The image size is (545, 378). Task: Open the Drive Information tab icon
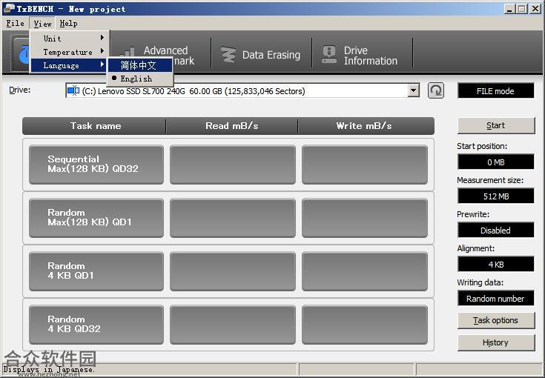coord(328,55)
